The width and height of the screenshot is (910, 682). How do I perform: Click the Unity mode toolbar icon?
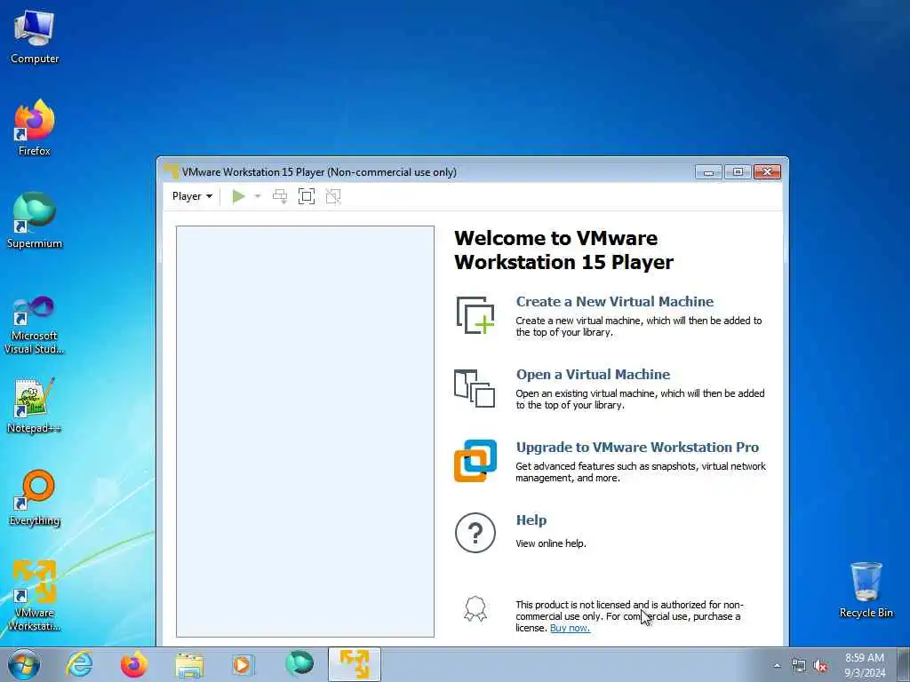[333, 196]
